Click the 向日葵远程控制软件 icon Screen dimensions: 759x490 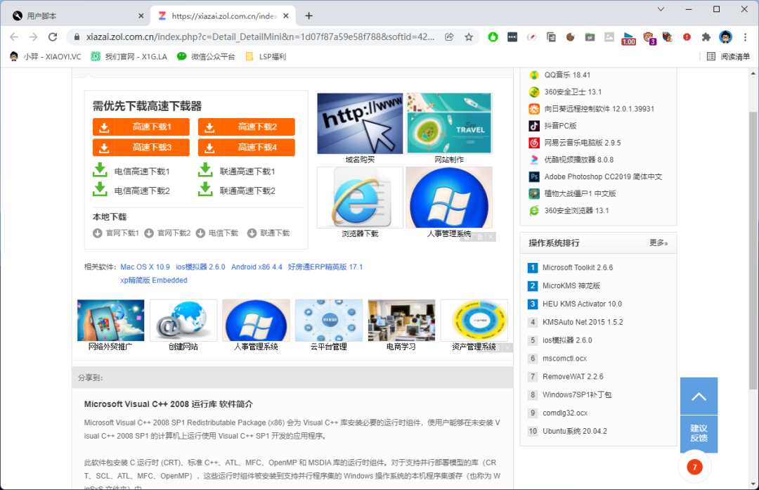(534, 109)
